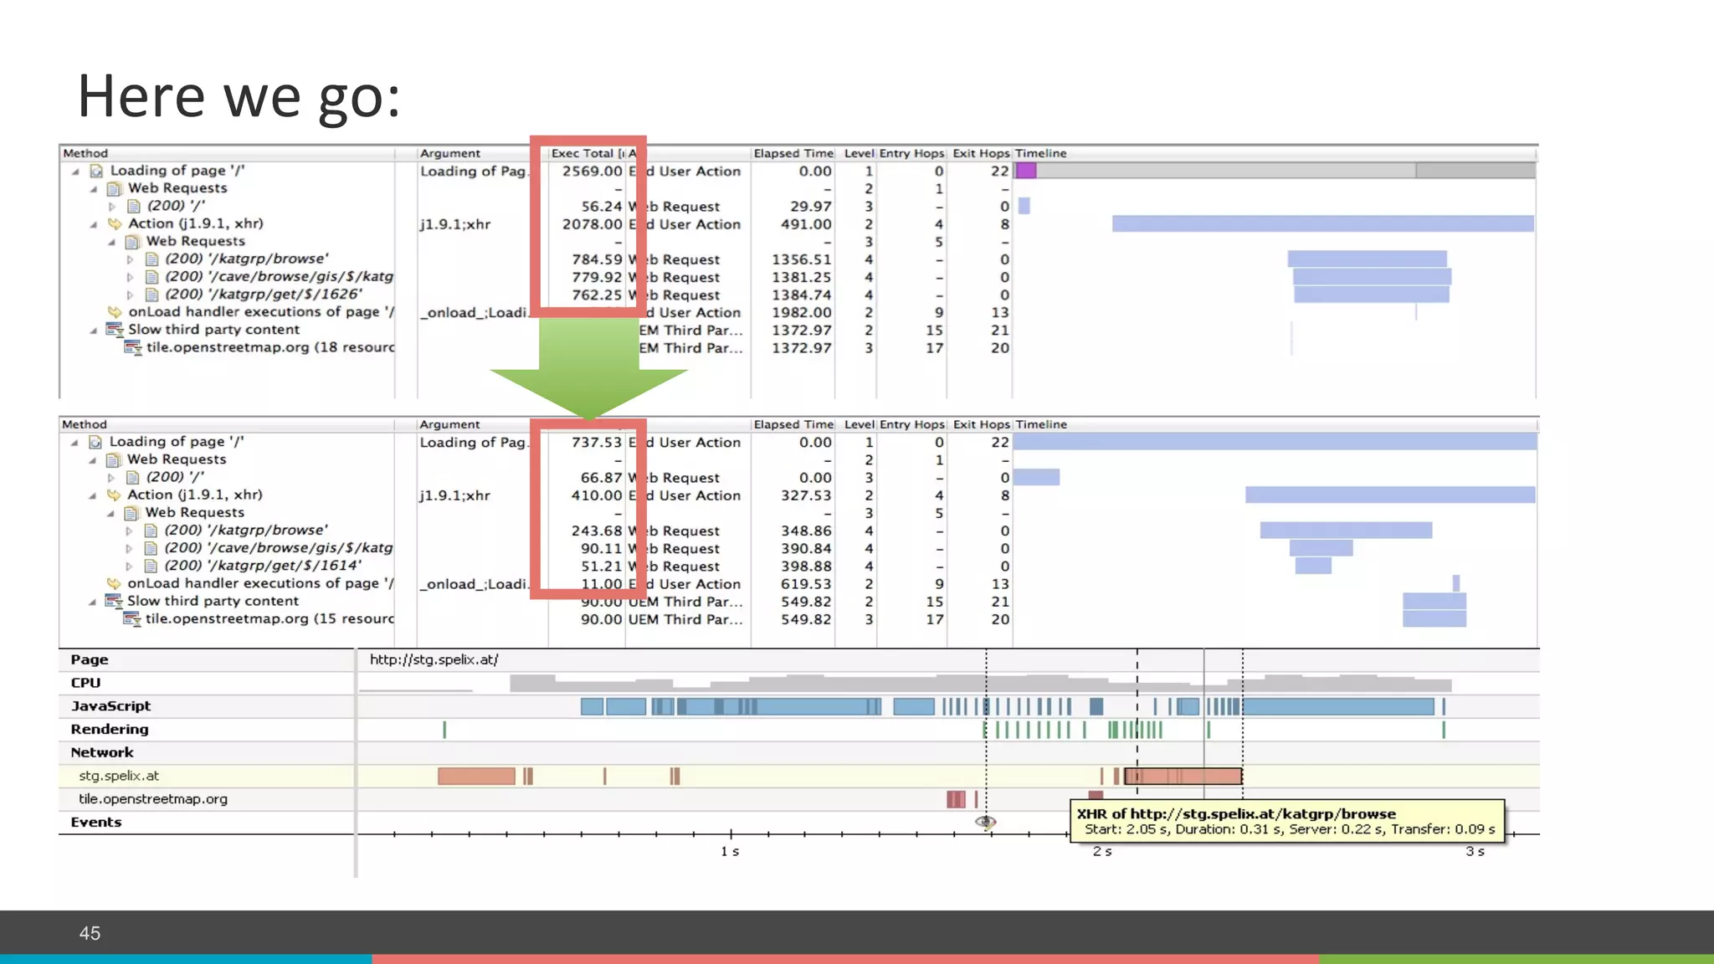Click the top table's 'Argument' column header

click(x=449, y=153)
